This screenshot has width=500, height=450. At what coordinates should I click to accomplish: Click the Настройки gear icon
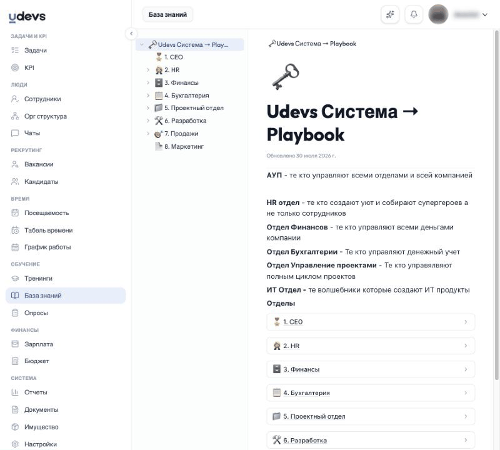coord(15,444)
